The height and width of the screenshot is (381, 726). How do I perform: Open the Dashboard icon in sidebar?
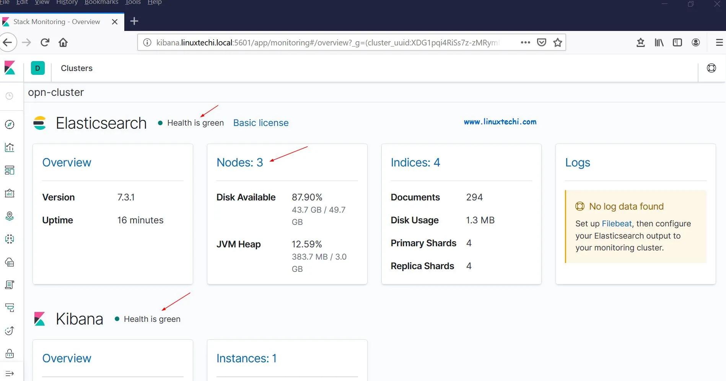click(x=10, y=170)
